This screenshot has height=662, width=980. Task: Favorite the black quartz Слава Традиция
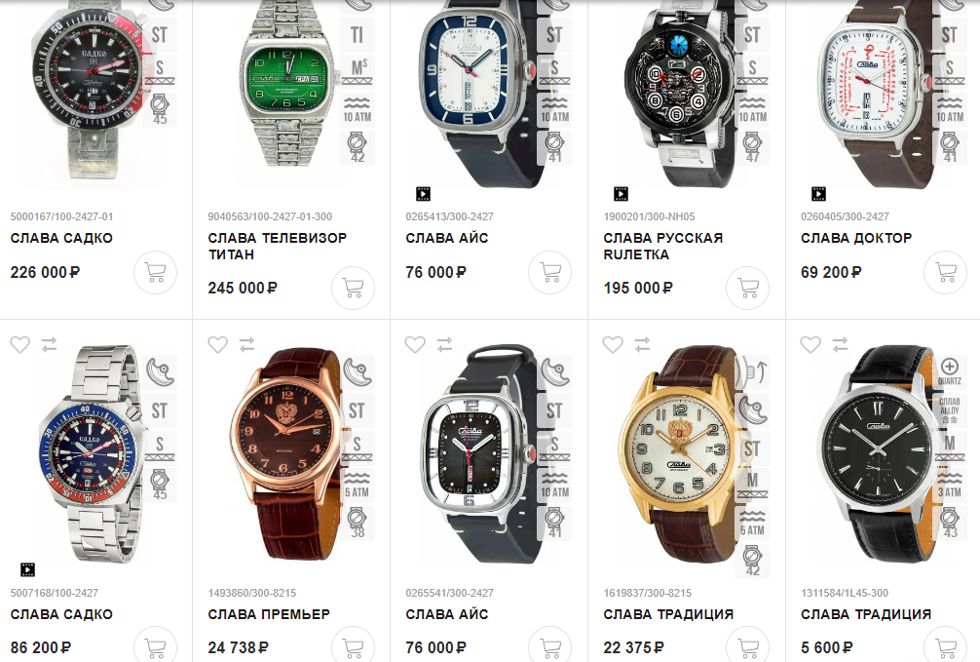coord(810,344)
